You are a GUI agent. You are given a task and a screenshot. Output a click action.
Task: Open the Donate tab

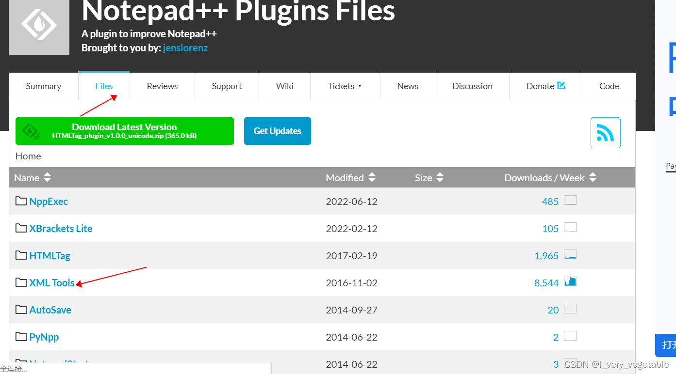click(545, 86)
